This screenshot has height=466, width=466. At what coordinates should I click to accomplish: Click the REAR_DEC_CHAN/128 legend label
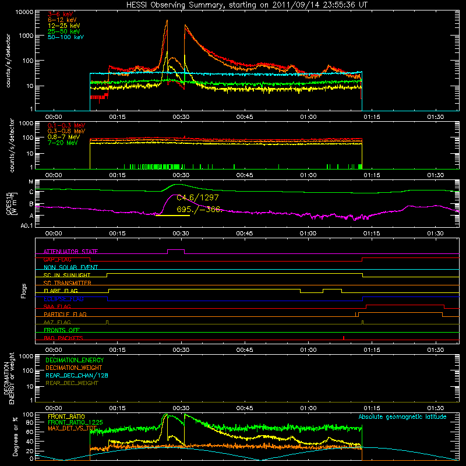click(x=77, y=375)
